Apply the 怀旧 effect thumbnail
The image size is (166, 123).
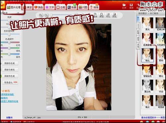point(160,86)
